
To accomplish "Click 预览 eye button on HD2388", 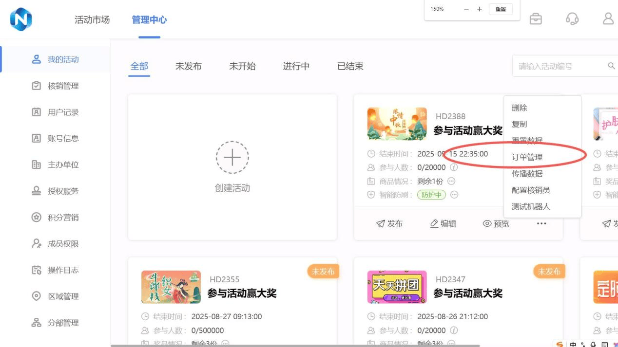I will [x=496, y=223].
